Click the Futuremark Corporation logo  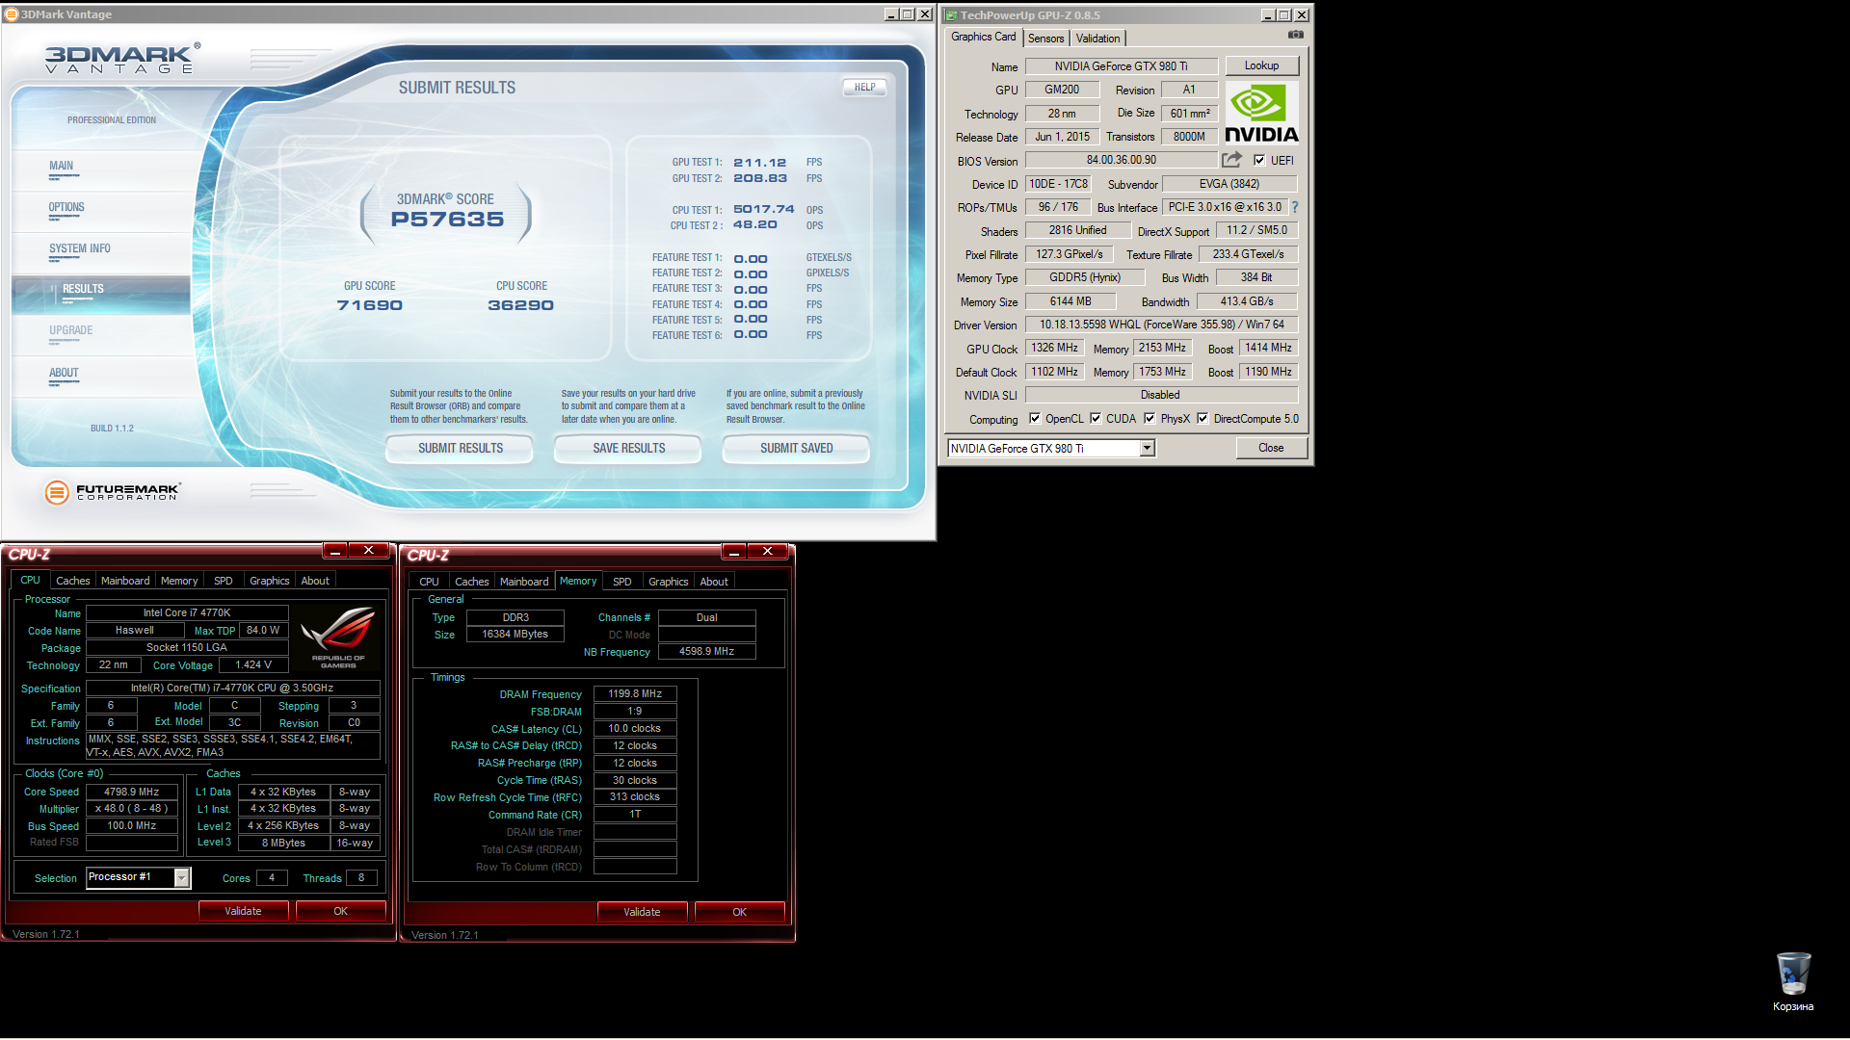(x=113, y=492)
